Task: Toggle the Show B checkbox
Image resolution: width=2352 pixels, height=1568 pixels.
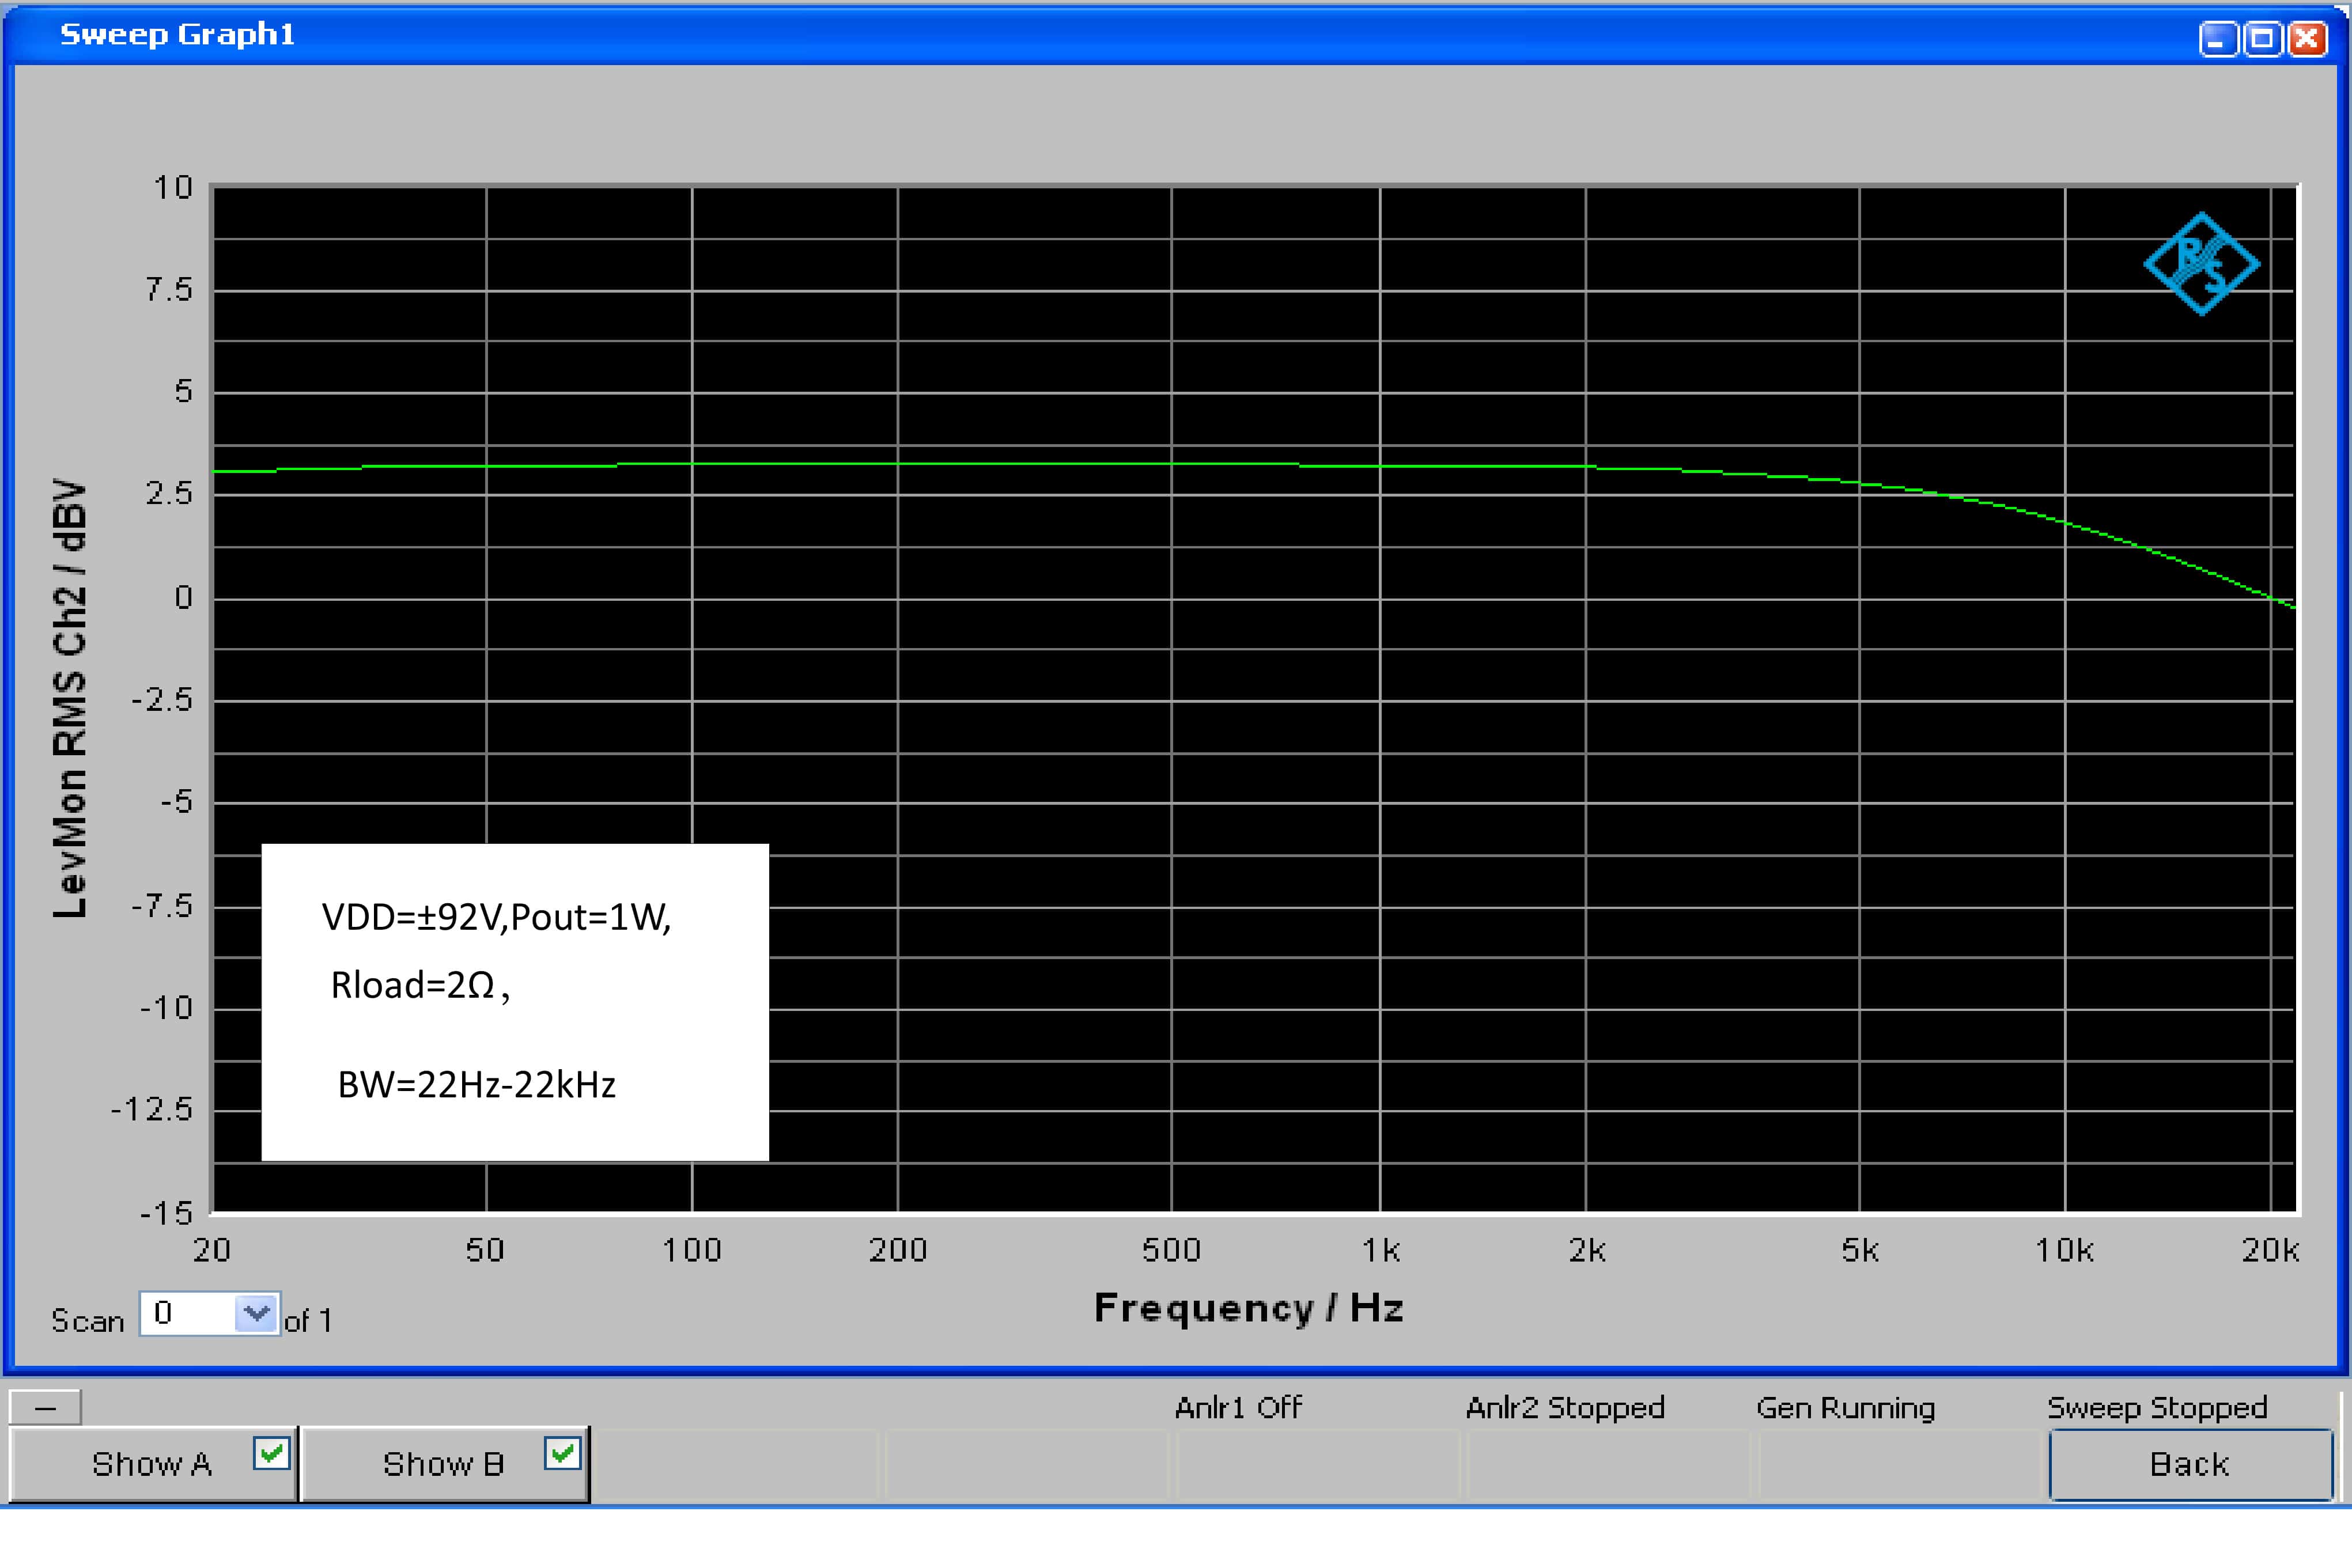Action: click(x=562, y=1452)
